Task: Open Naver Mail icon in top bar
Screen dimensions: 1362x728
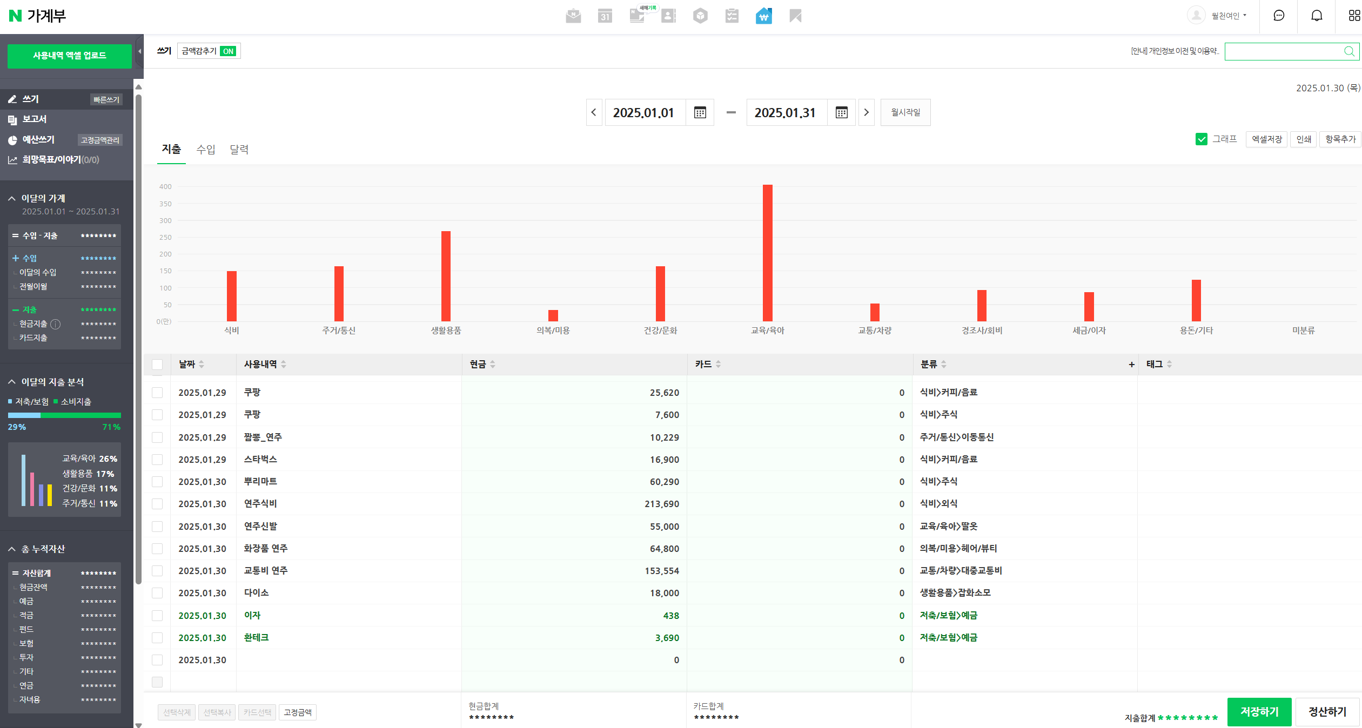Action: [x=573, y=16]
